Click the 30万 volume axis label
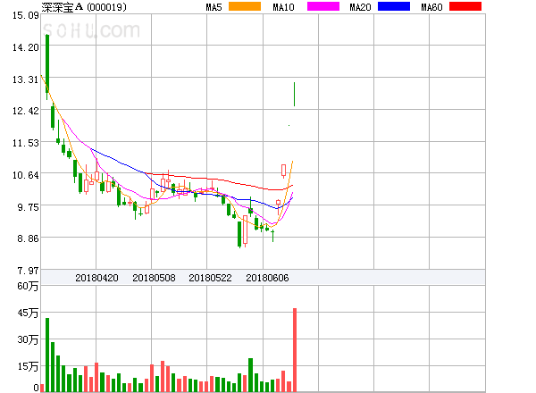This screenshot has width=536, height=393. pos(28,339)
